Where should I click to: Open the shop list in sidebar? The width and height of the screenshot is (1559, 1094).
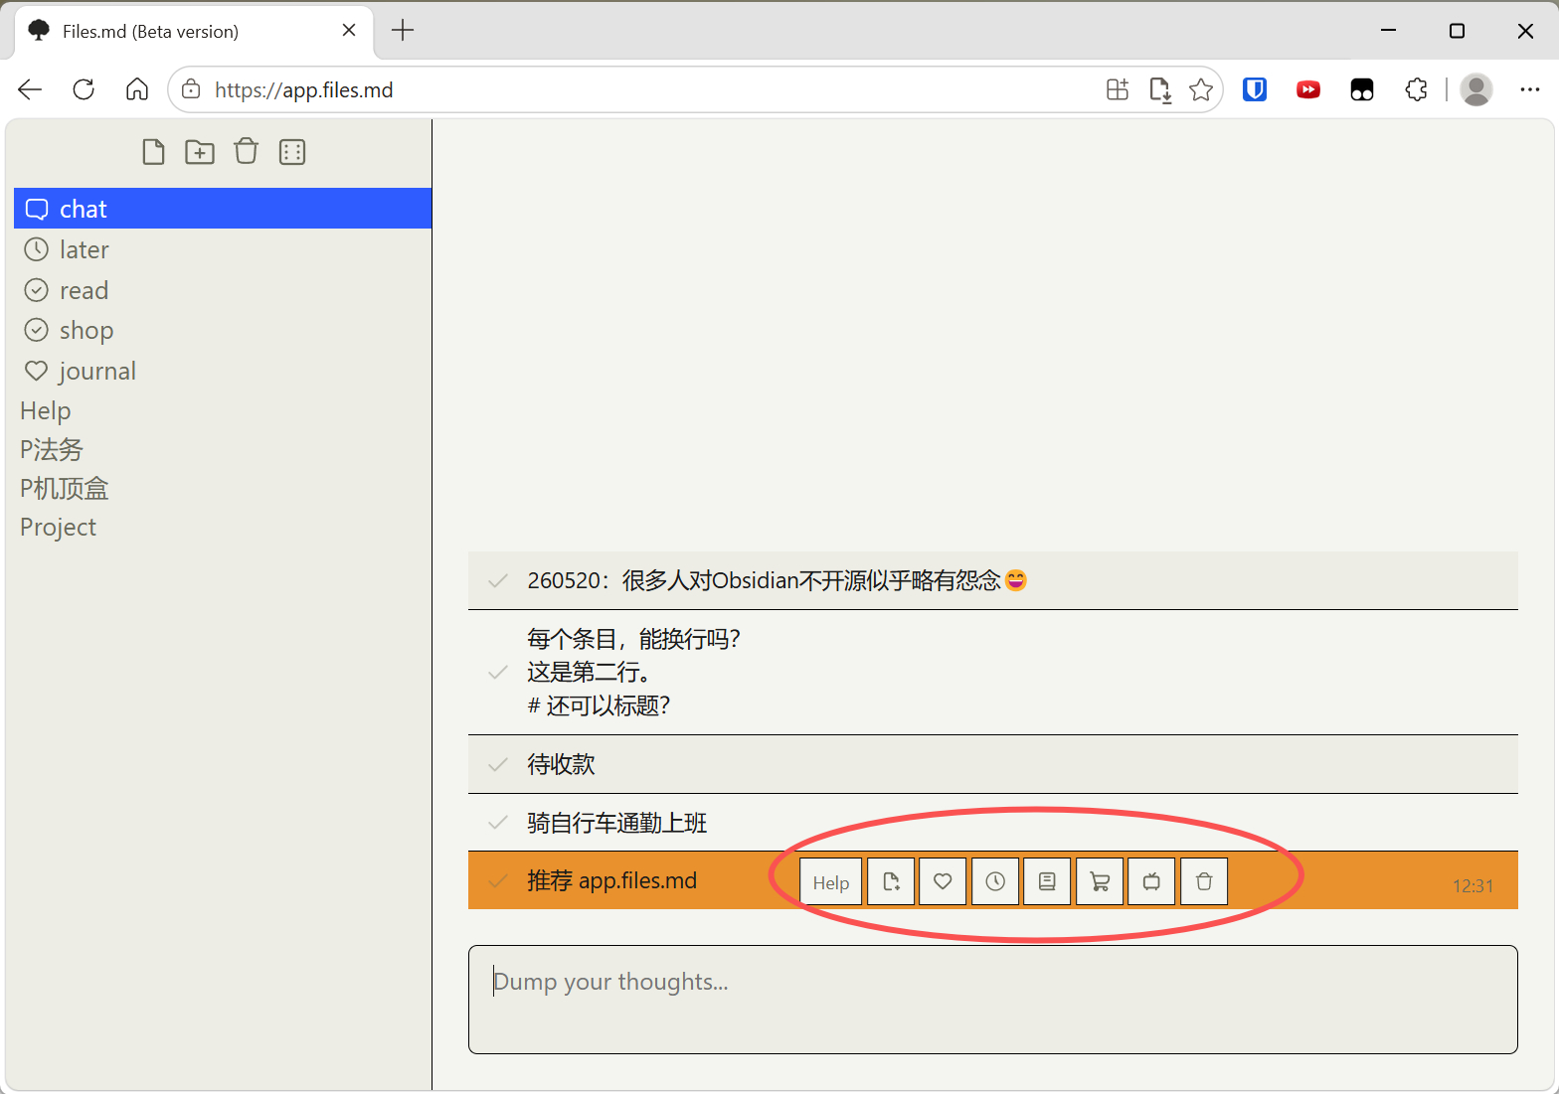tap(223, 330)
